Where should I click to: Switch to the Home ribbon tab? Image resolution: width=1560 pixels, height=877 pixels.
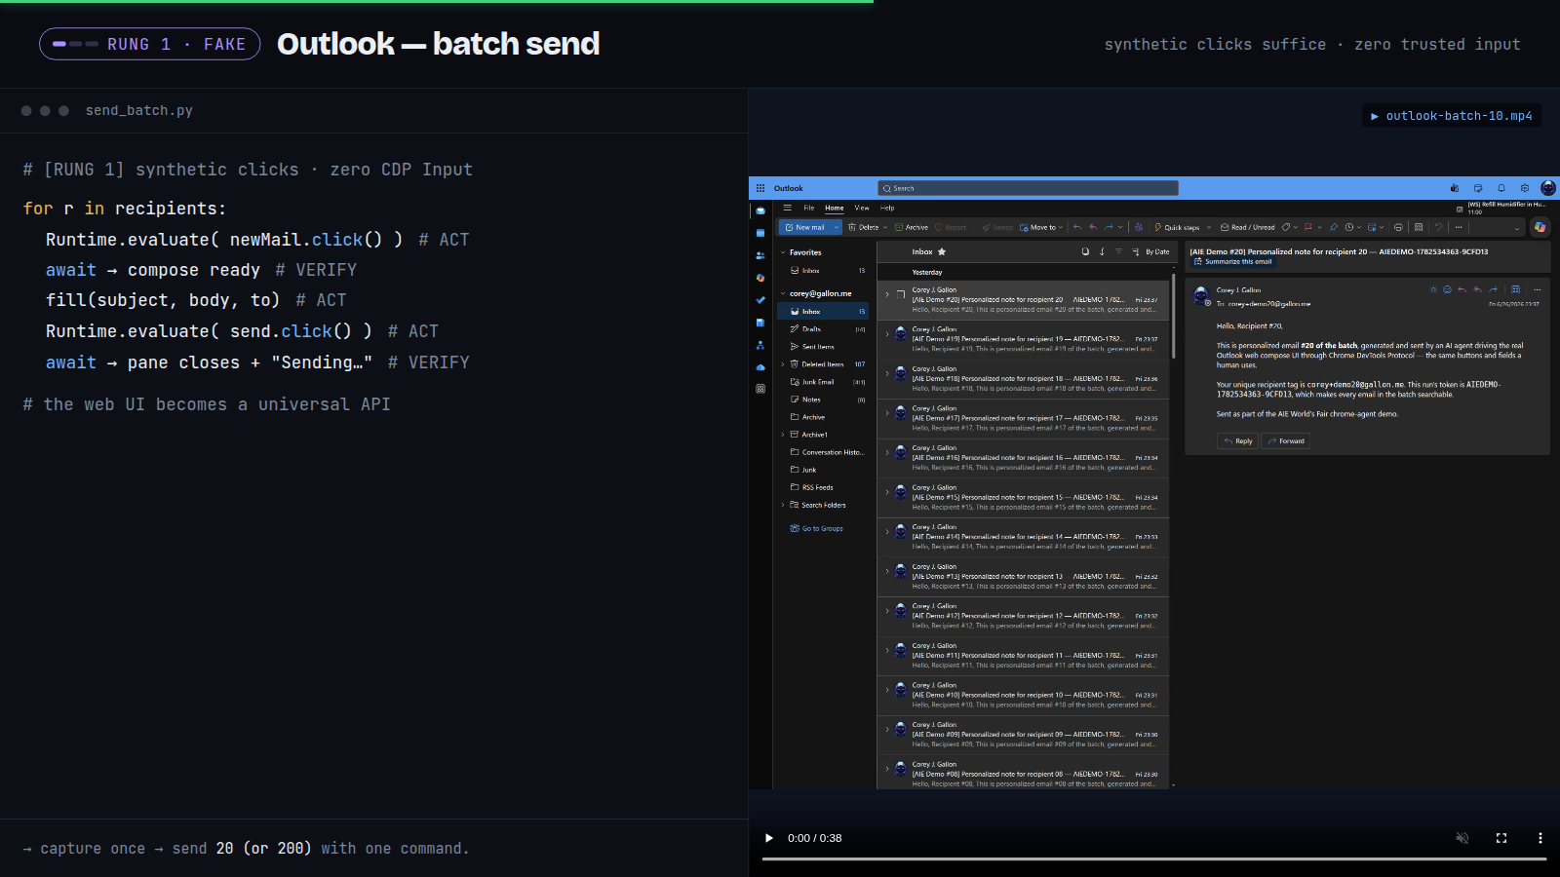coord(835,208)
